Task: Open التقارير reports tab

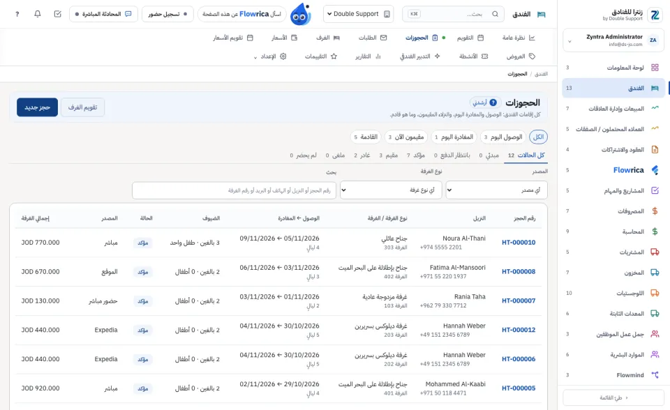Action: 368,56
